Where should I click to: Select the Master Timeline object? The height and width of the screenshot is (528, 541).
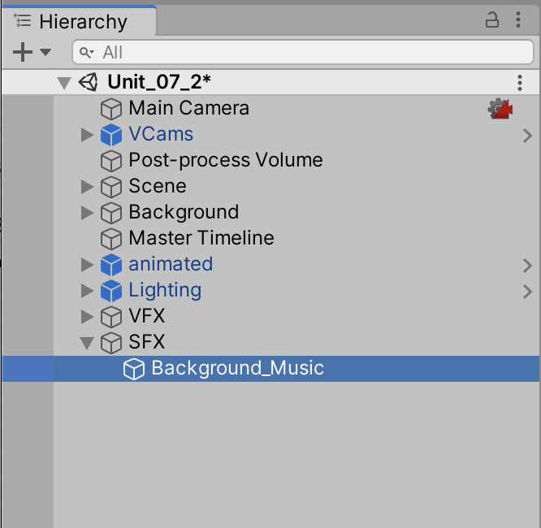(x=201, y=238)
